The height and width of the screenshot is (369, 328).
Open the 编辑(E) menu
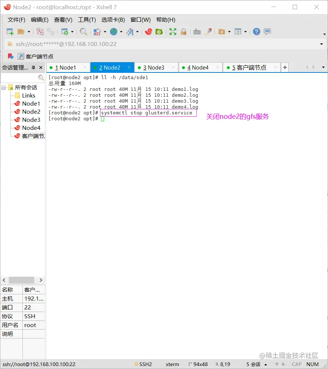pyautogui.click(x=40, y=20)
